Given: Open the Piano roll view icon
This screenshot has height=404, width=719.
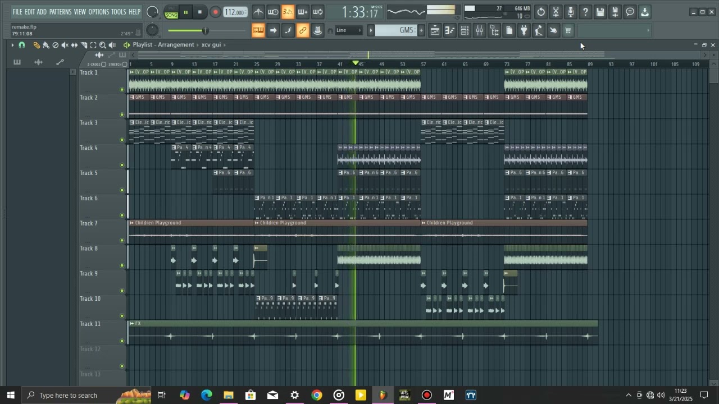Looking at the screenshot, I should click(450, 31).
